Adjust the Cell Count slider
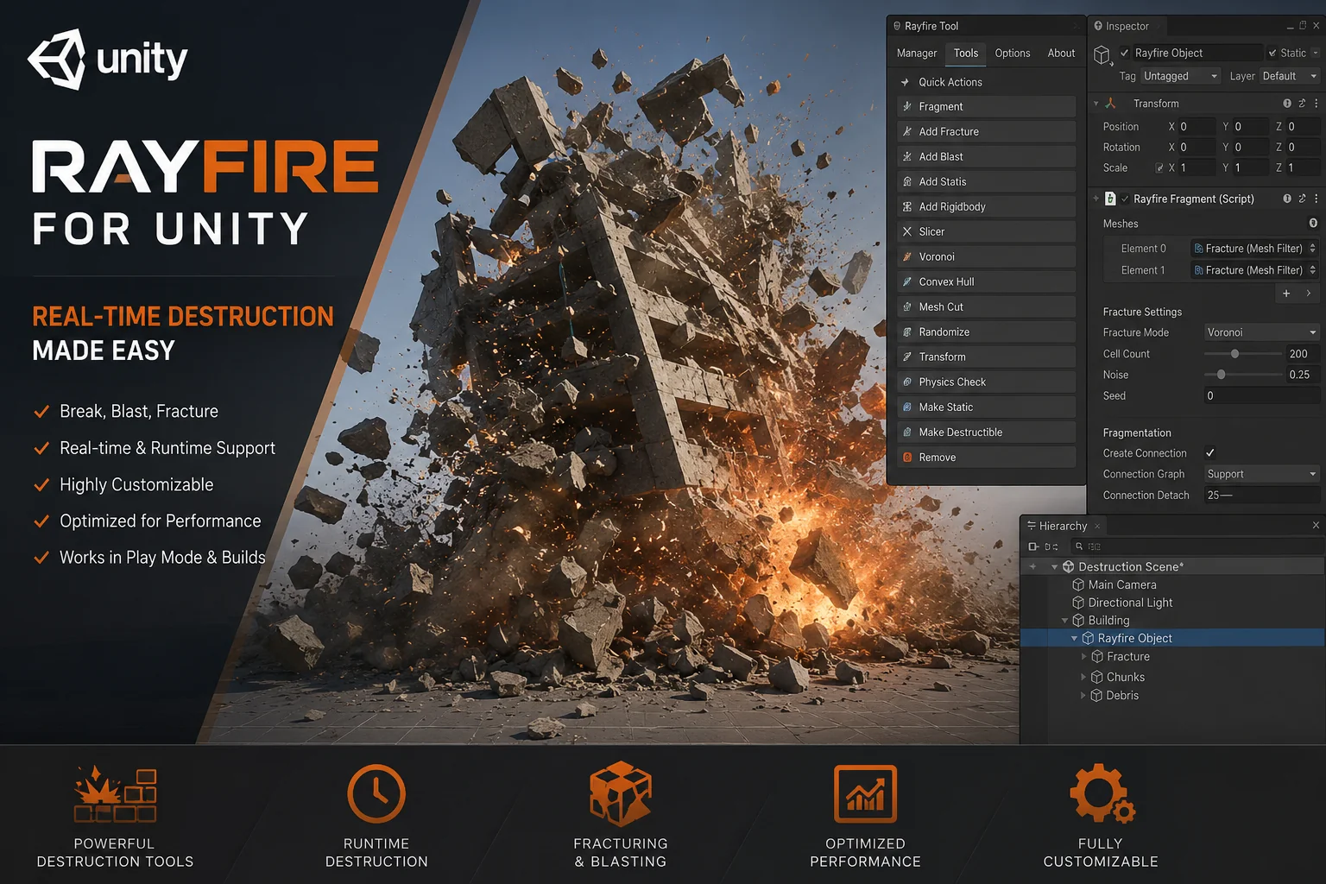 [1243, 354]
